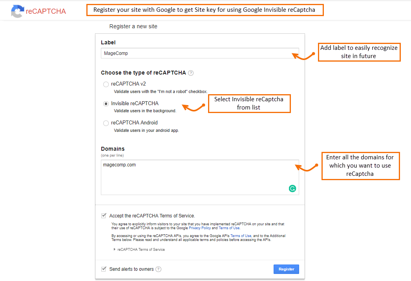Open help icon next to "Send alerts to owners"

click(x=158, y=269)
